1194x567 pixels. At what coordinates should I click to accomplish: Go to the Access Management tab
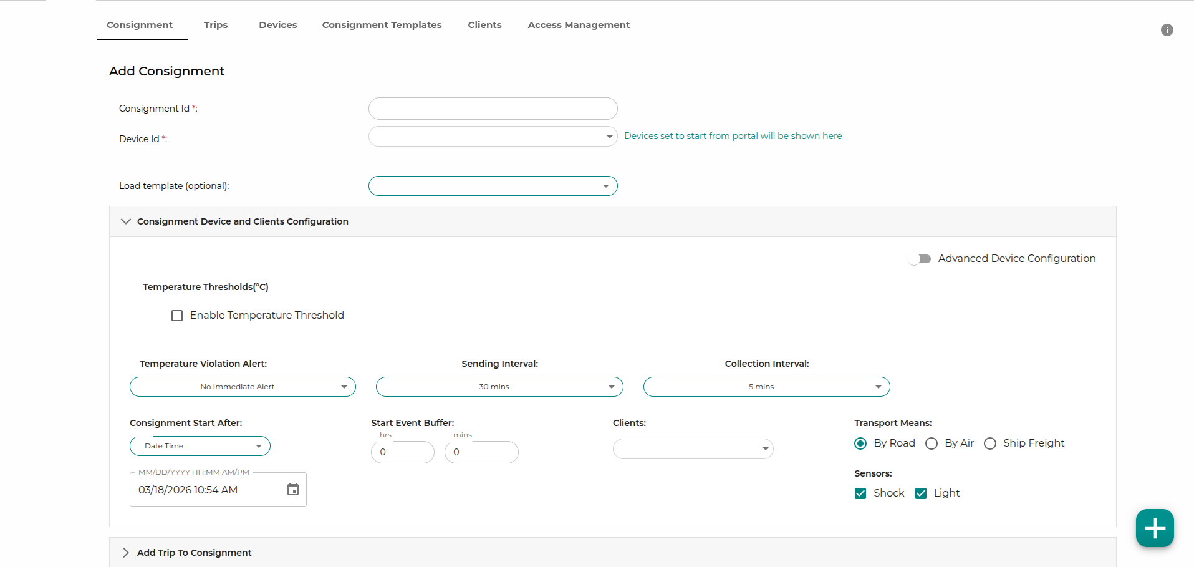coord(578,25)
